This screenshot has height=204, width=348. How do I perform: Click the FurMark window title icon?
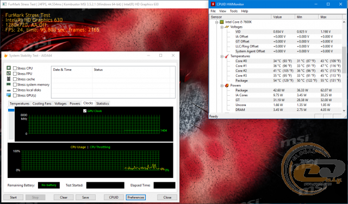[4, 4]
